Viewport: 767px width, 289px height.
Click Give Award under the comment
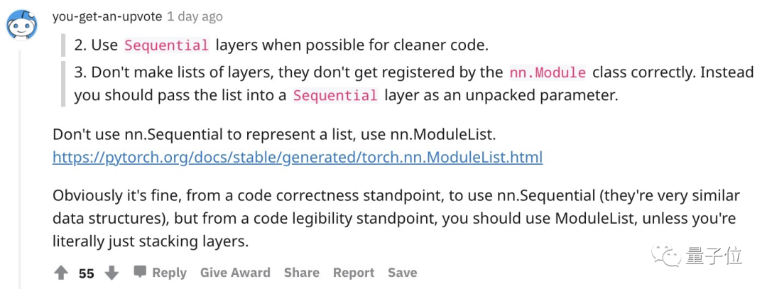[x=235, y=273]
